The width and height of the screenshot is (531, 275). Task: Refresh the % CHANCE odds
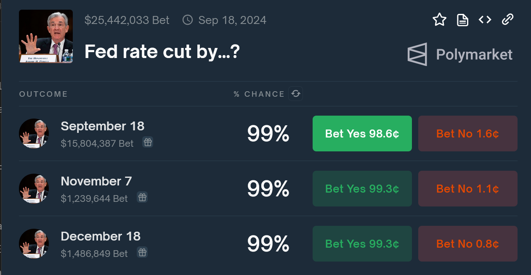coord(296,93)
